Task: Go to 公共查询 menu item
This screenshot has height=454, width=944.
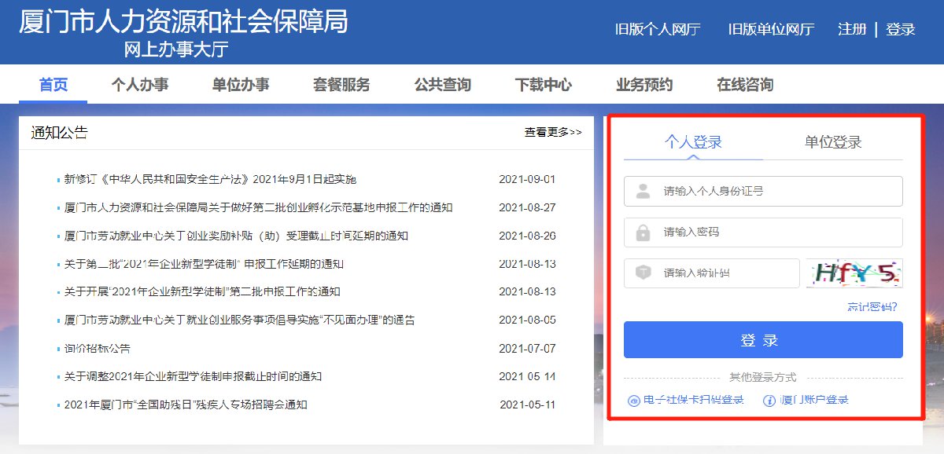Action: click(x=442, y=85)
